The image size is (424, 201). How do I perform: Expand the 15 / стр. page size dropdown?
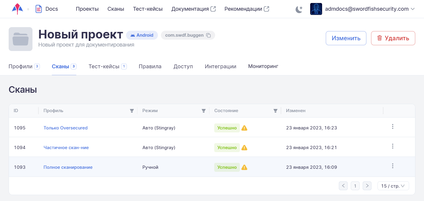coord(393,186)
